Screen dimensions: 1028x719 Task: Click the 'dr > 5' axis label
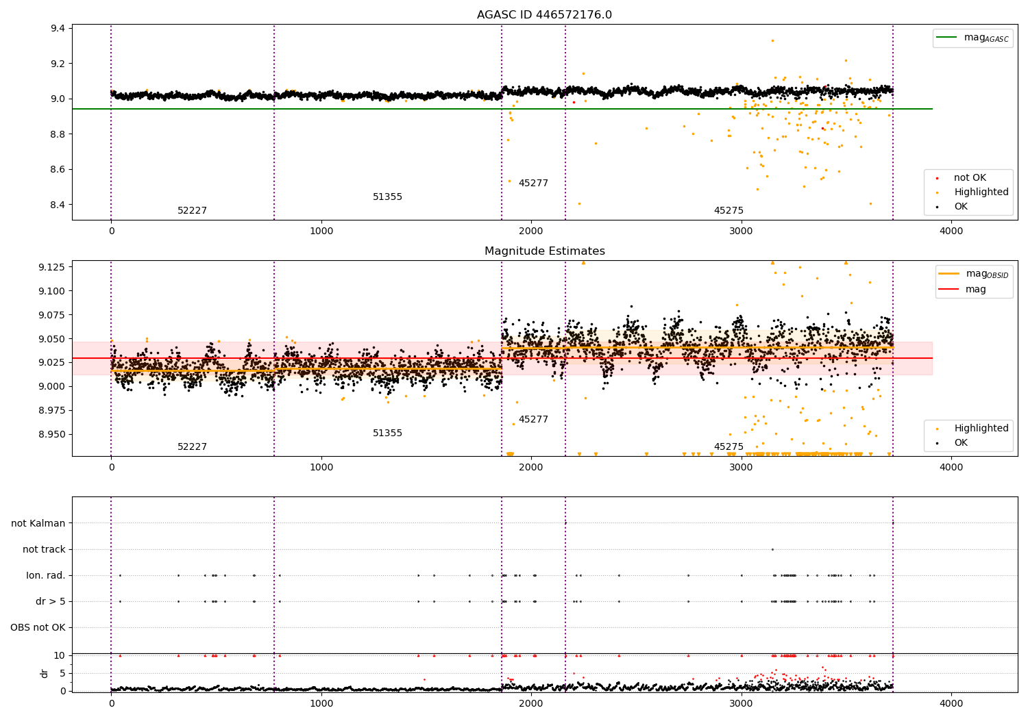51,602
